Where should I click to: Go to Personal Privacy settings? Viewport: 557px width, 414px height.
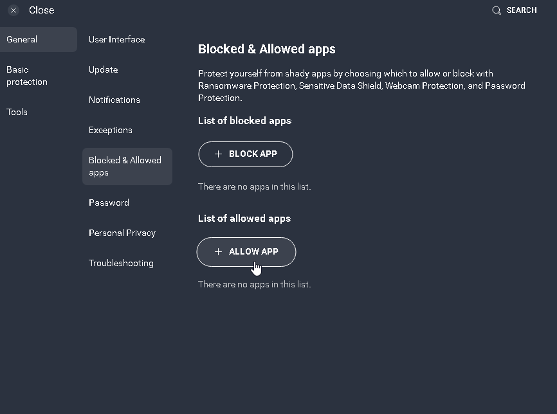(x=122, y=233)
